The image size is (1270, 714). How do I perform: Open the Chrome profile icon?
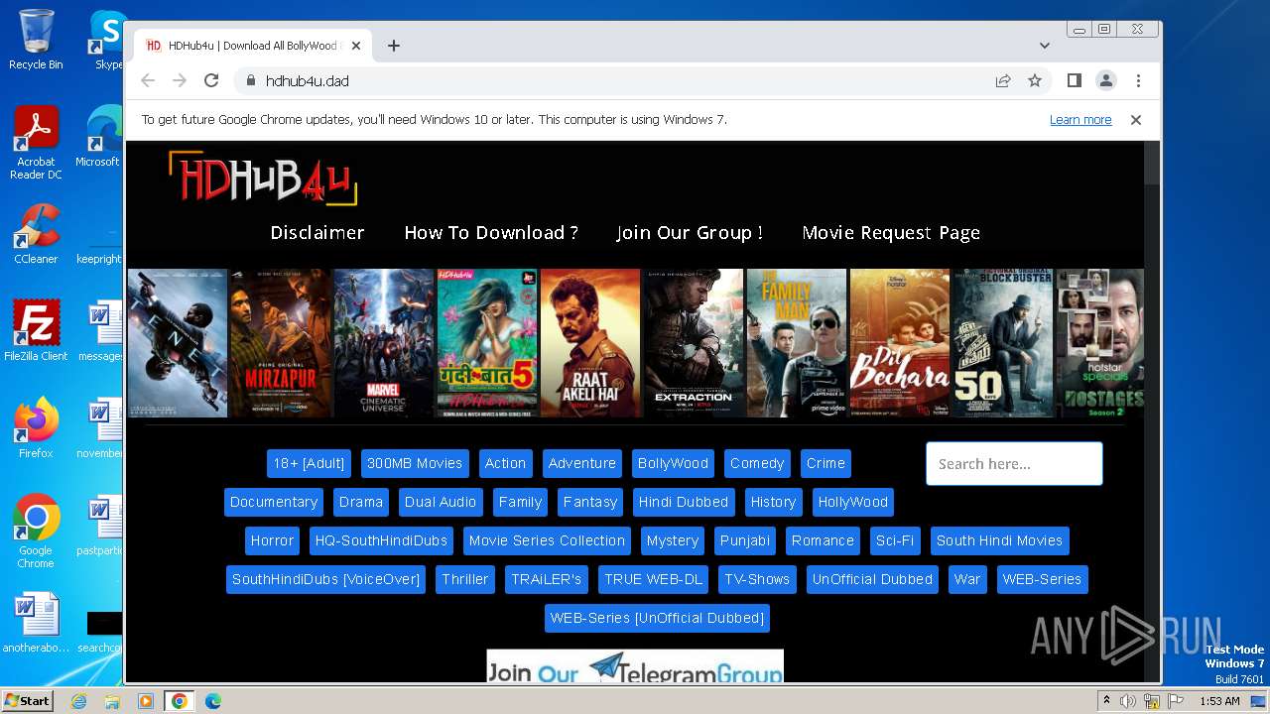[1106, 80]
